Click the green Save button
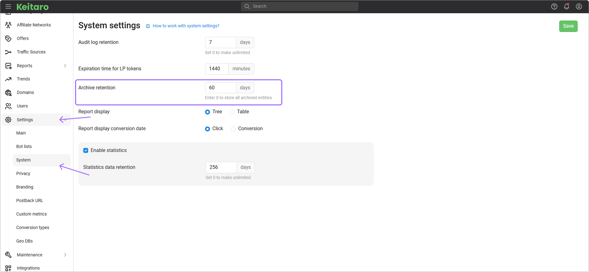589x272 pixels. (568, 26)
